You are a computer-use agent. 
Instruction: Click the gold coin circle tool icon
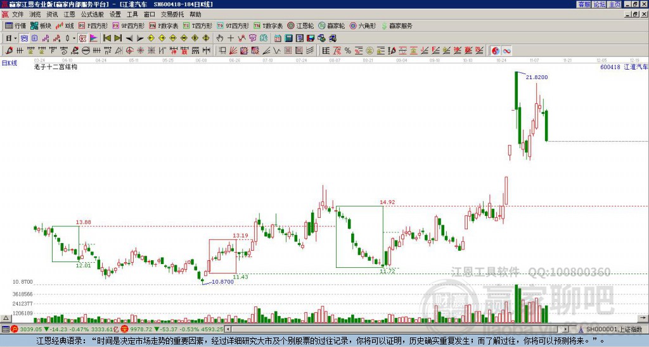click(369, 51)
